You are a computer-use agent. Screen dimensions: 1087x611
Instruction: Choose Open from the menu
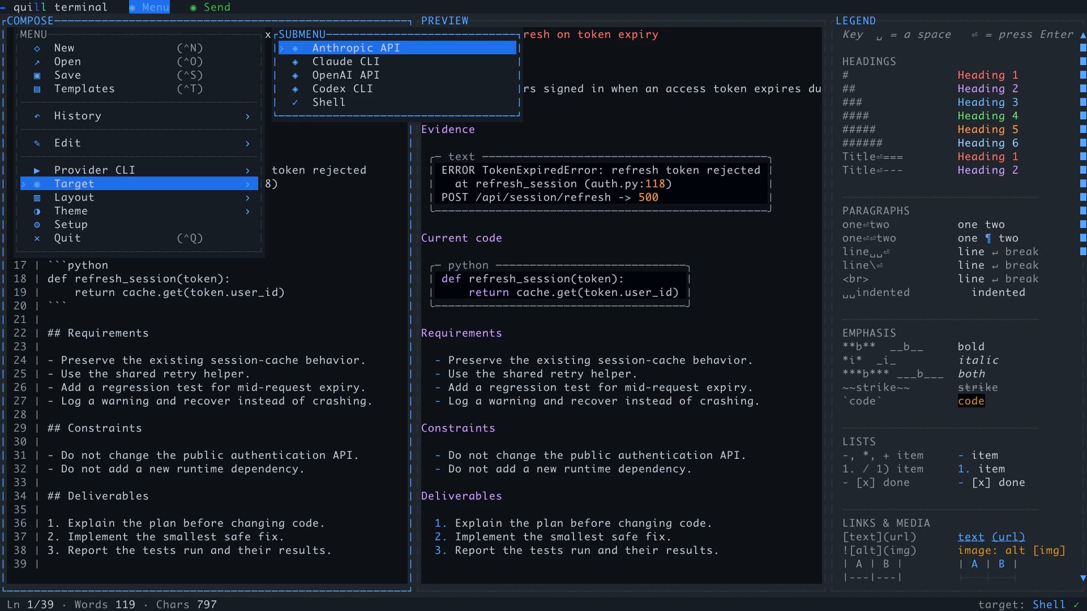click(139, 62)
